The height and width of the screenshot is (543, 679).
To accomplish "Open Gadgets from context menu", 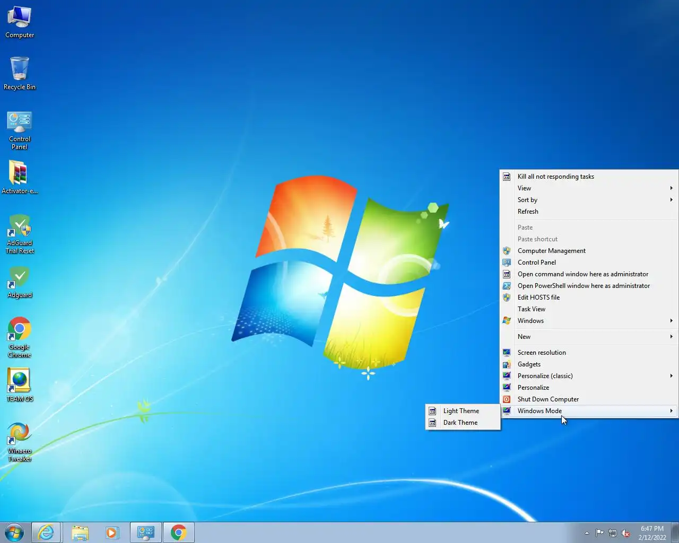I will pos(589,364).
